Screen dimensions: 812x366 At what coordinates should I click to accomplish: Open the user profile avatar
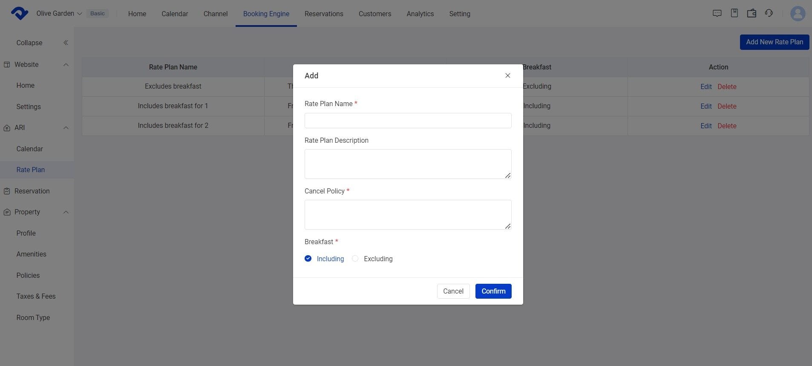click(798, 14)
